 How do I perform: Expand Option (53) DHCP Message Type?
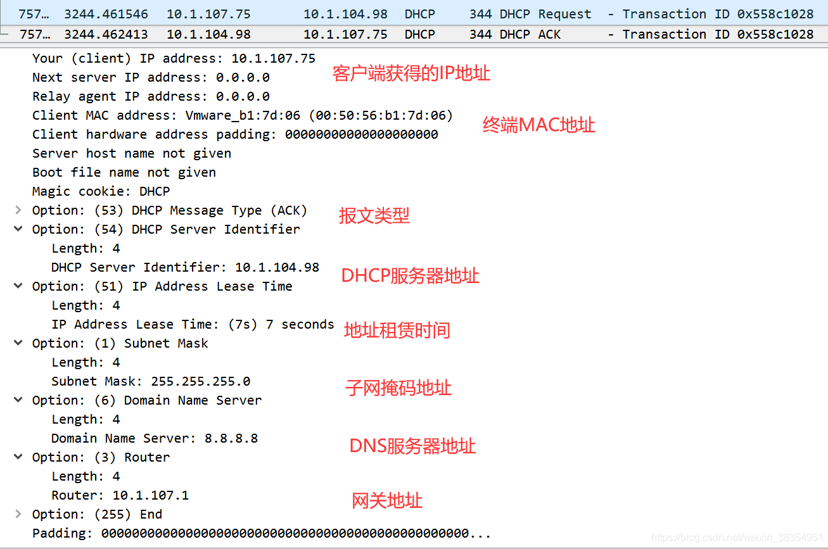pos(18,210)
